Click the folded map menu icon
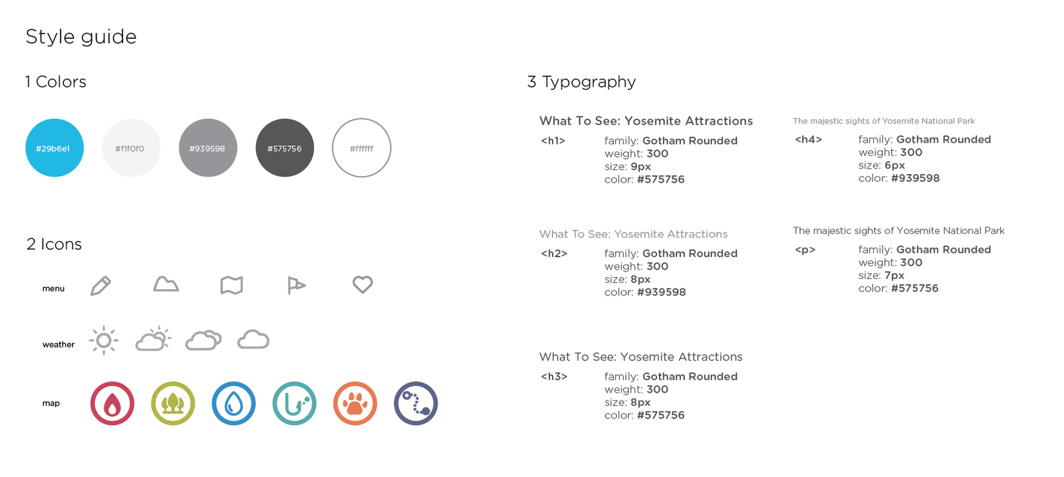 [231, 286]
